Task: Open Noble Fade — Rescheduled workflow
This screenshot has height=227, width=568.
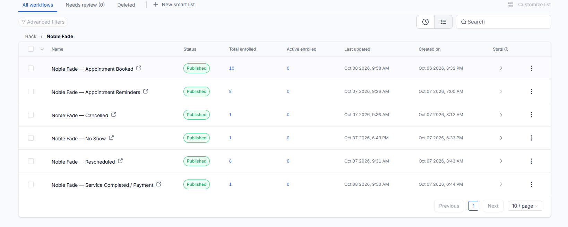Action: pyautogui.click(x=83, y=162)
